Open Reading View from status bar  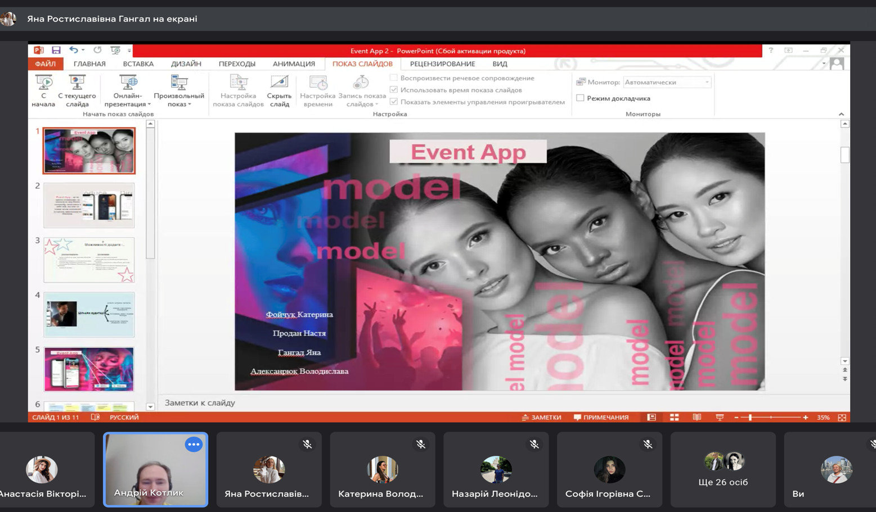point(697,418)
